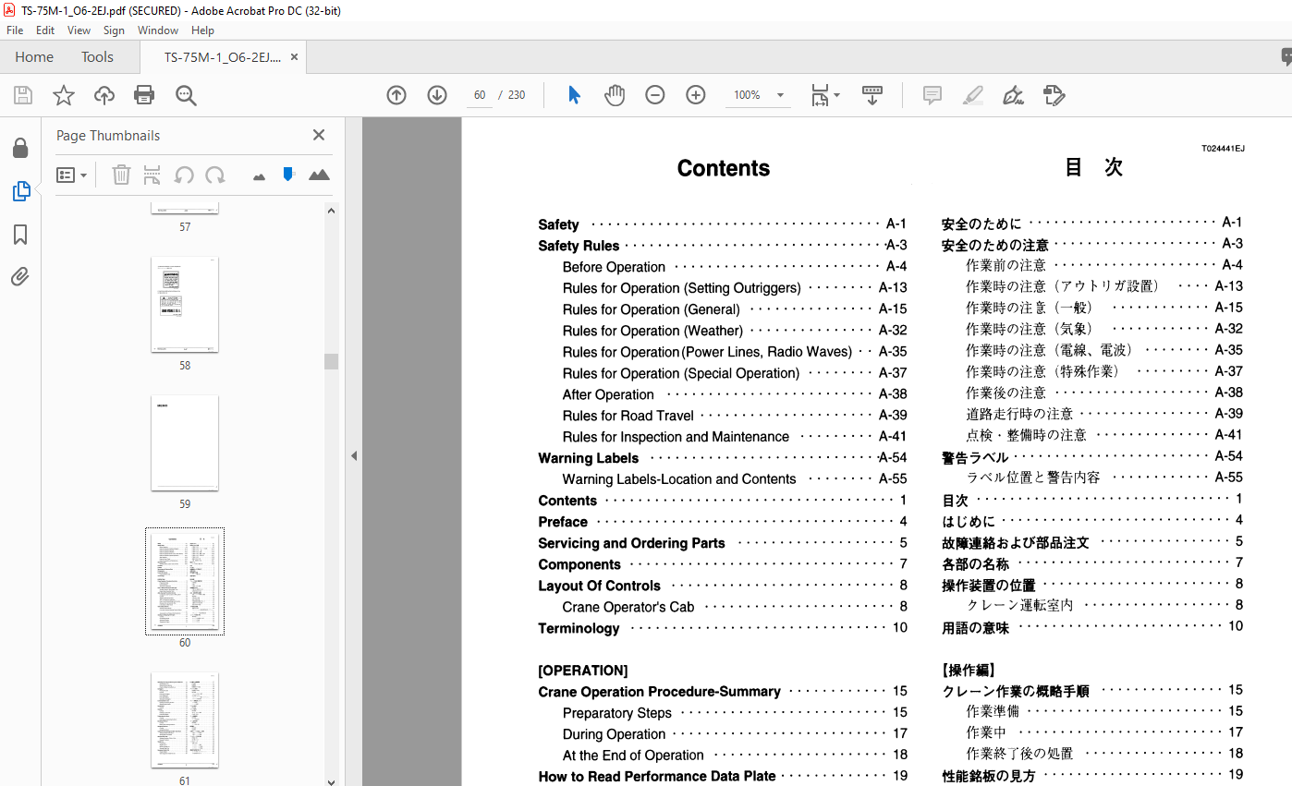Open the View menu

(x=79, y=30)
